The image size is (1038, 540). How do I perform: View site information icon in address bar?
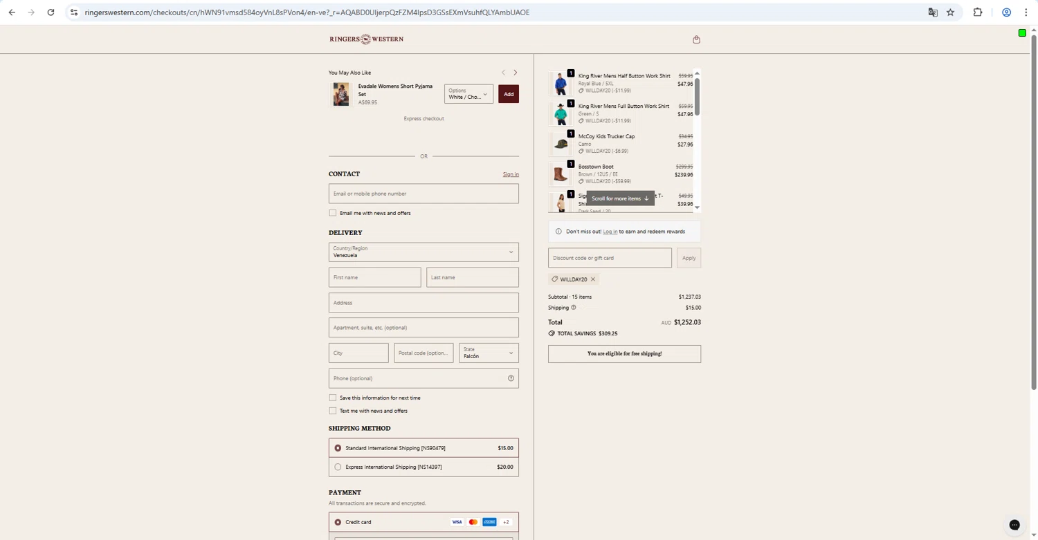point(74,12)
